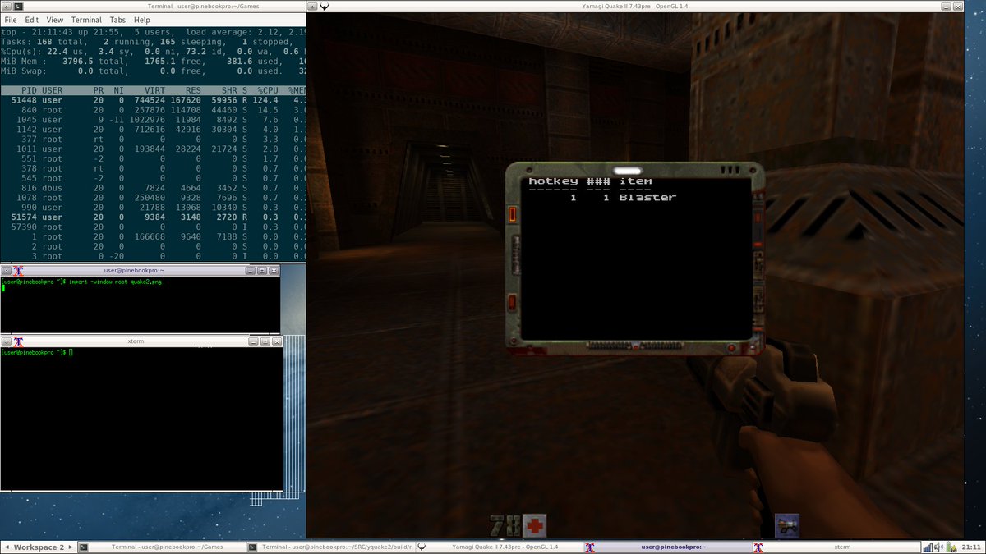This screenshot has width=986, height=554.
Task: Click top process row with PID 51448
Action: [x=153, y=100]
